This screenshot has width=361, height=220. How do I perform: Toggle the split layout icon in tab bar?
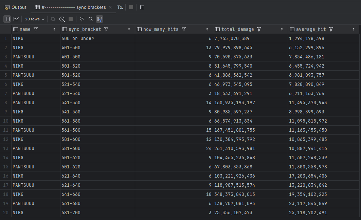point(142,7)
